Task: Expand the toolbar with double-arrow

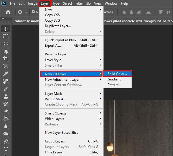Action: [3, 18]
